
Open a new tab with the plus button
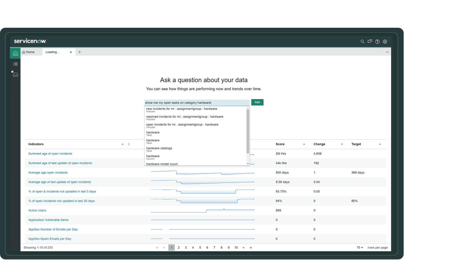tap(80, 52)
